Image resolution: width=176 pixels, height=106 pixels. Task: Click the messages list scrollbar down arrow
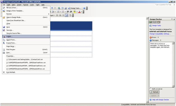pyautogui.click(x=173, y=86)
